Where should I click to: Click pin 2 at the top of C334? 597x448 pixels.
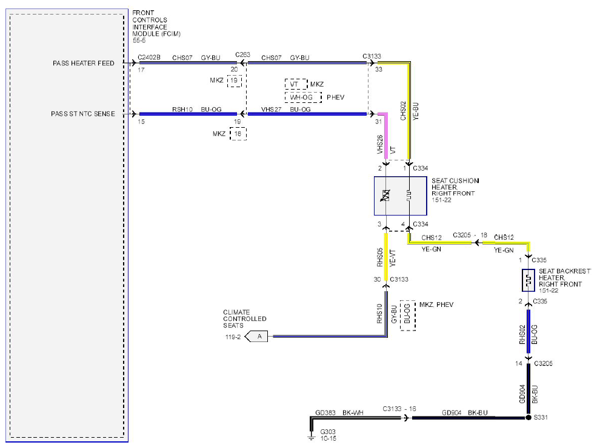pyautogui.click(x=379, y=168)
